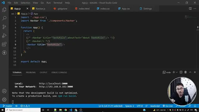Open the Thunder Client lightning icon
The image size is (199, 112).
[x=4, y=53]
